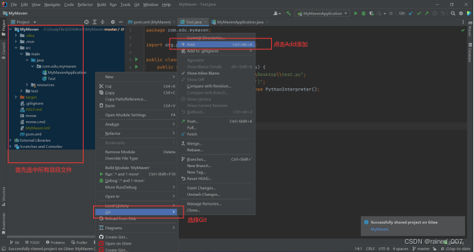This screenshot has width=474, height=252.
Task: Click Git Push green arrow toolbar icon
Action: [x=427, y=13]
